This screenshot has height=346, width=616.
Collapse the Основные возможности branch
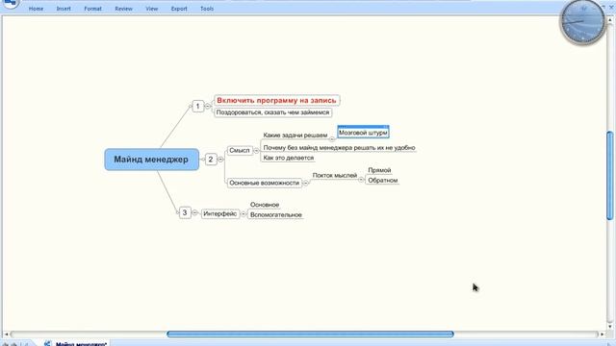click(x=306, y=184)
